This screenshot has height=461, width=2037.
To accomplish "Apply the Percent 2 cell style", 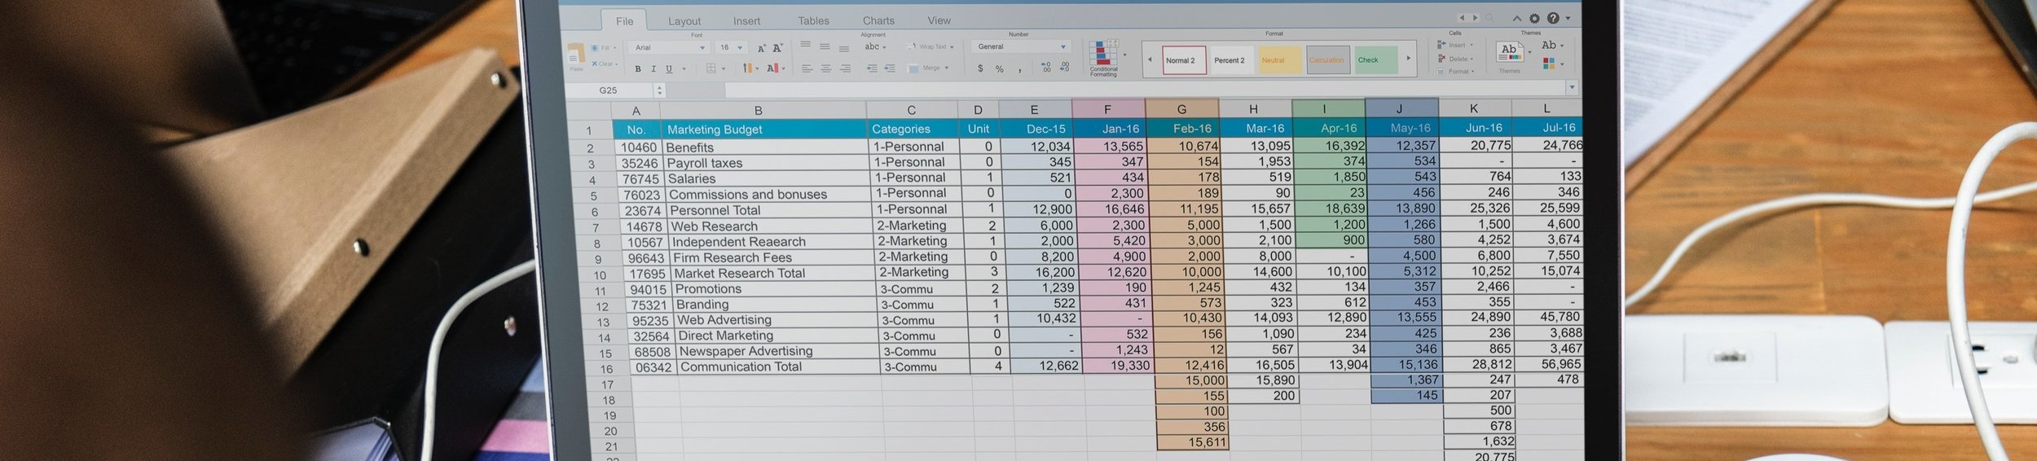I will [1232, 59].
